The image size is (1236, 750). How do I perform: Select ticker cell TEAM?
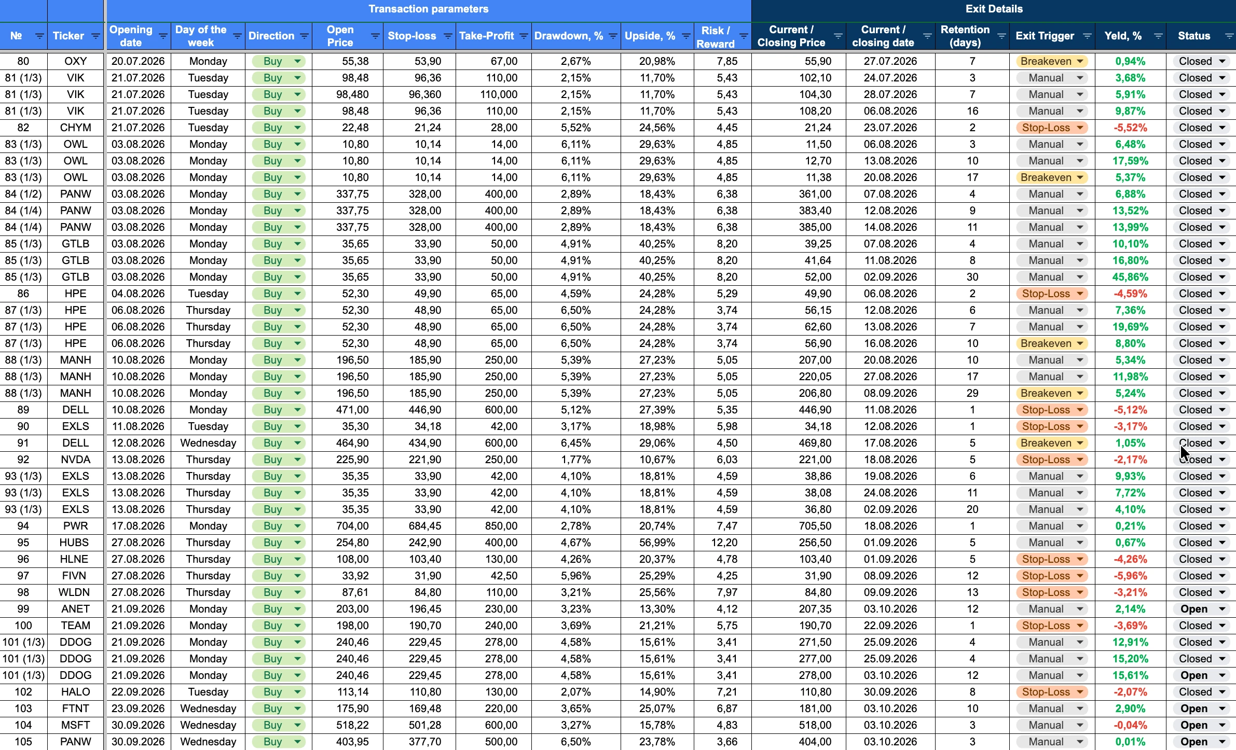(76, 626)
